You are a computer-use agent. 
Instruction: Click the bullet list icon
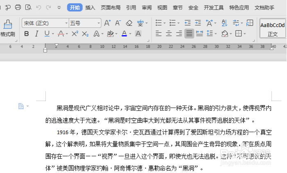point(159,23)
